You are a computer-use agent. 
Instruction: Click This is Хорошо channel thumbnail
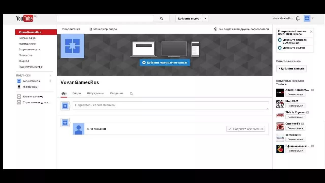pyautogui.click(x=280, y=115)
